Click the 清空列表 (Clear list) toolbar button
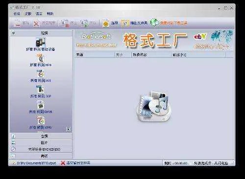The width and height of the screenshot is (245, 179). tap(44, 23)
